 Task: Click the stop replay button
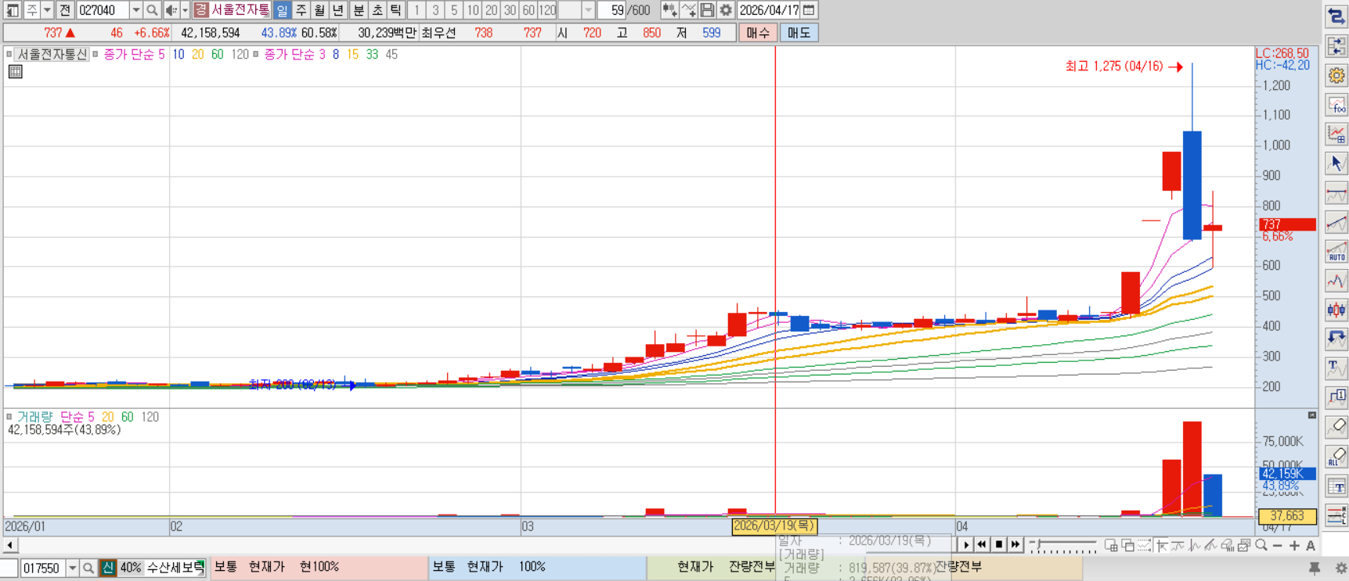998,545
